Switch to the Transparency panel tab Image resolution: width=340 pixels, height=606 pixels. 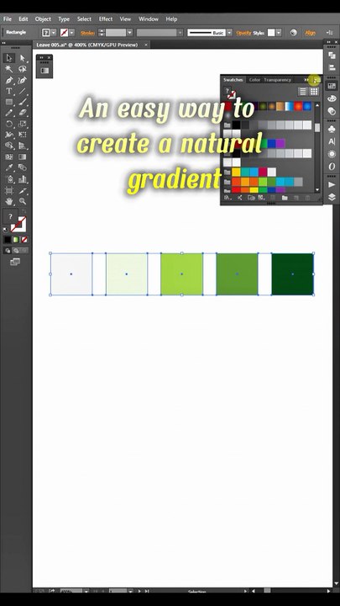point(278,80)
